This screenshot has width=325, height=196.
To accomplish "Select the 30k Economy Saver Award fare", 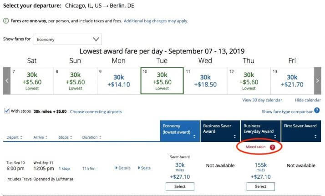I will click(x=180, y=186).
